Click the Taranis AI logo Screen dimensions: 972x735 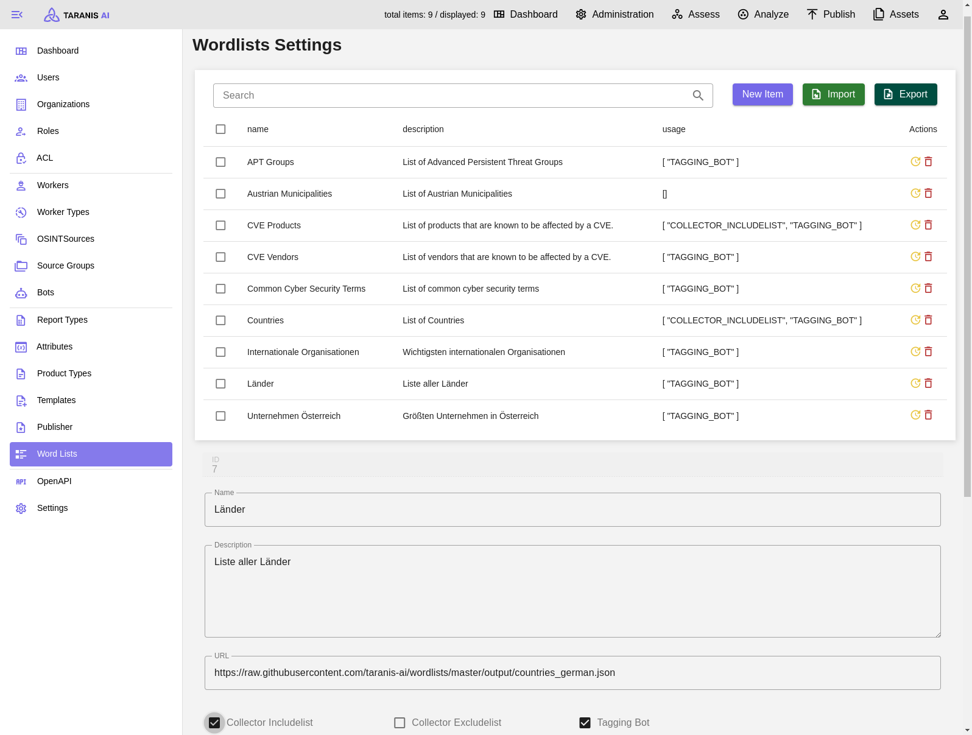coord(77,15)
